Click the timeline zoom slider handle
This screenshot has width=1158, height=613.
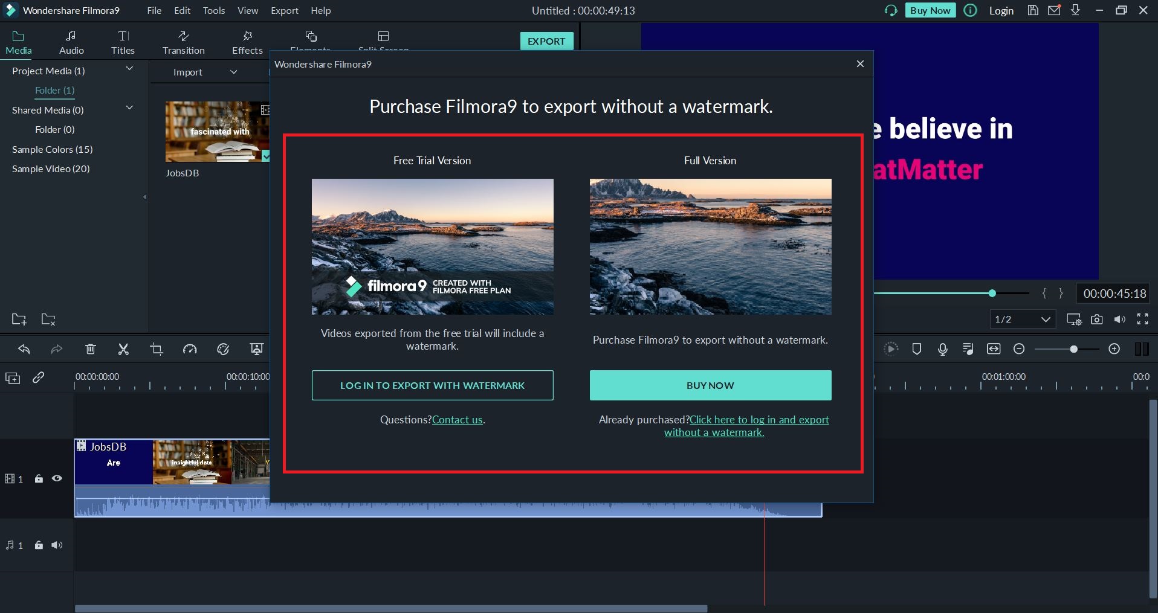tap(1073, 349)
